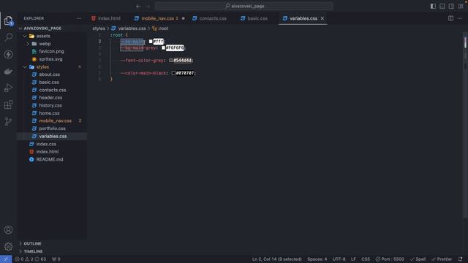The width and height of the screenshot is (468, 263).
Task: Click the styles breadcrumb
Action: (99, 28)
